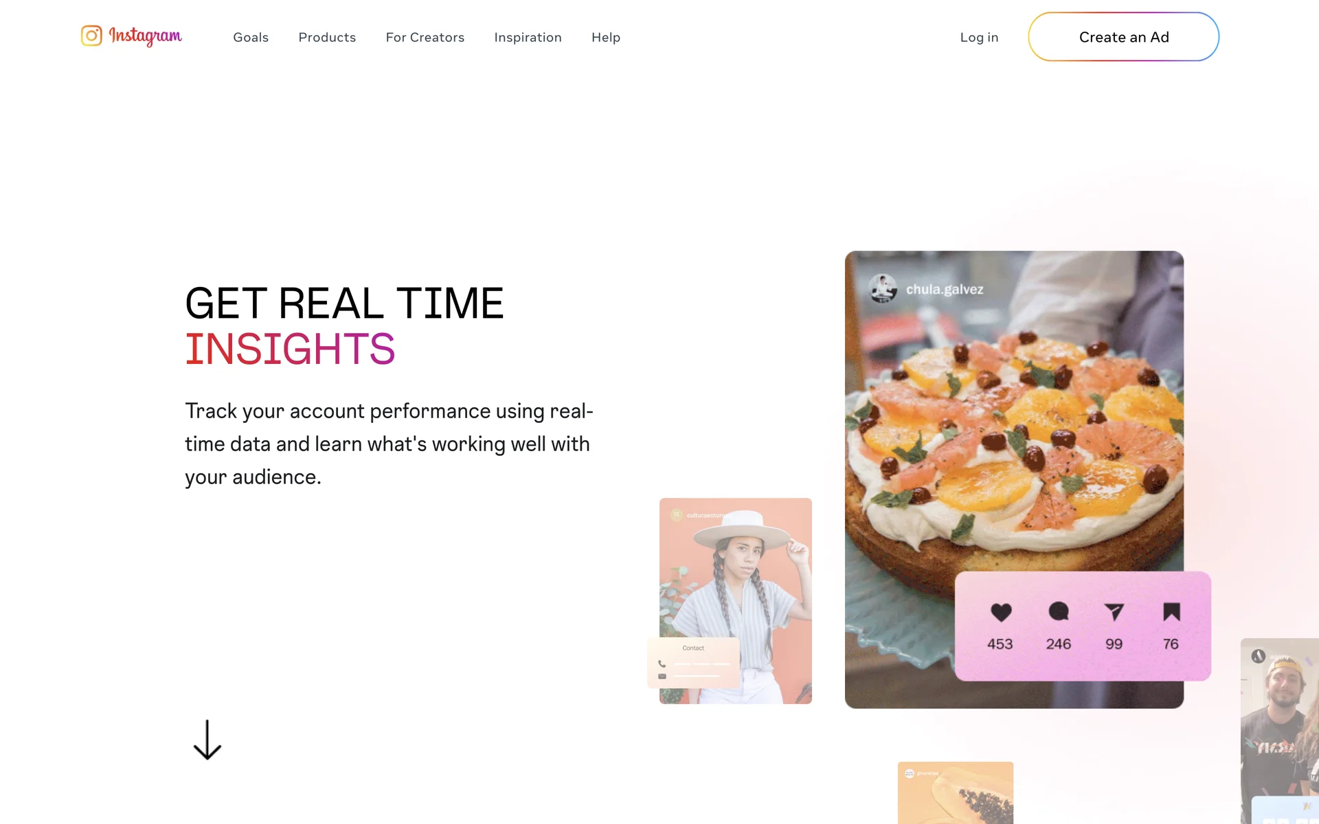Click the chula.galvez profile avatar
The image size is (1319, 824).
point(883,288)
